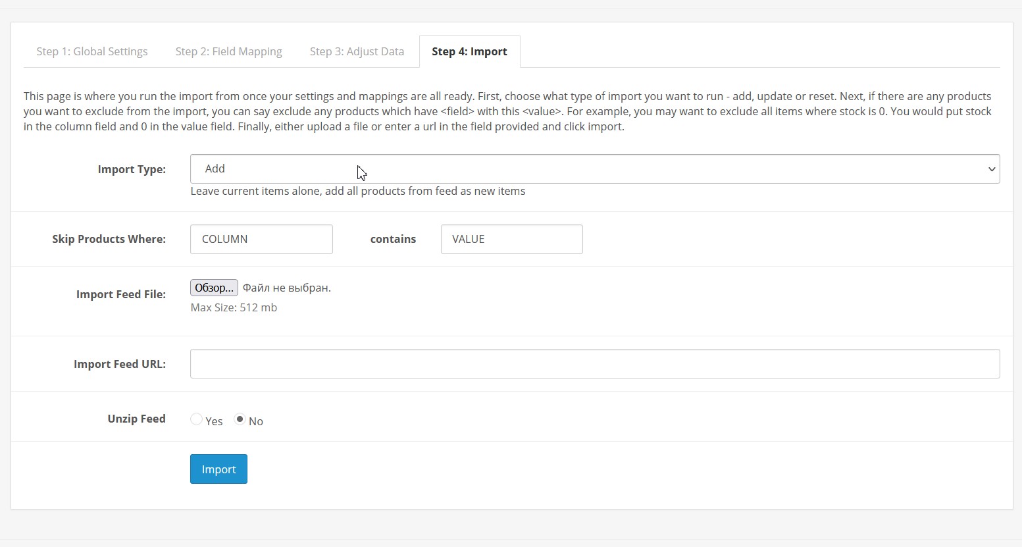Click the 'Max Size: 512 mb' note
The width and height of the screenshot is (1022, 547).
234,307
